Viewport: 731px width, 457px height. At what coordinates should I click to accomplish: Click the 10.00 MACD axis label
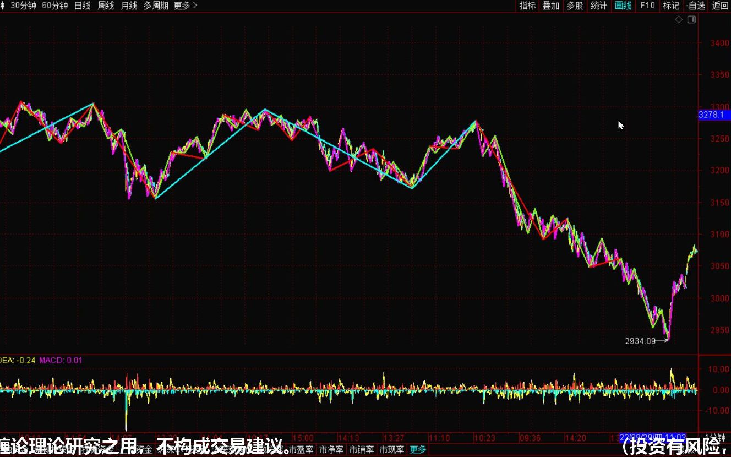click(718, 369)
